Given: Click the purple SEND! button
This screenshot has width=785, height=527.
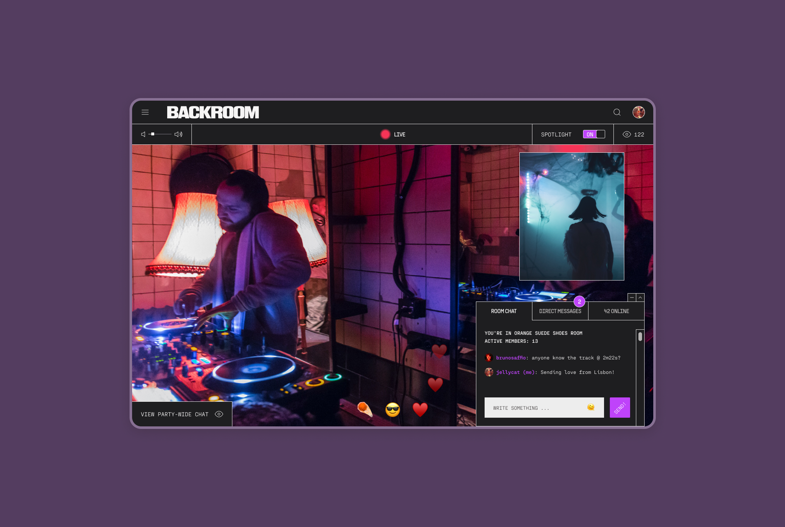Looking at the screenshot, I should 620,408.
